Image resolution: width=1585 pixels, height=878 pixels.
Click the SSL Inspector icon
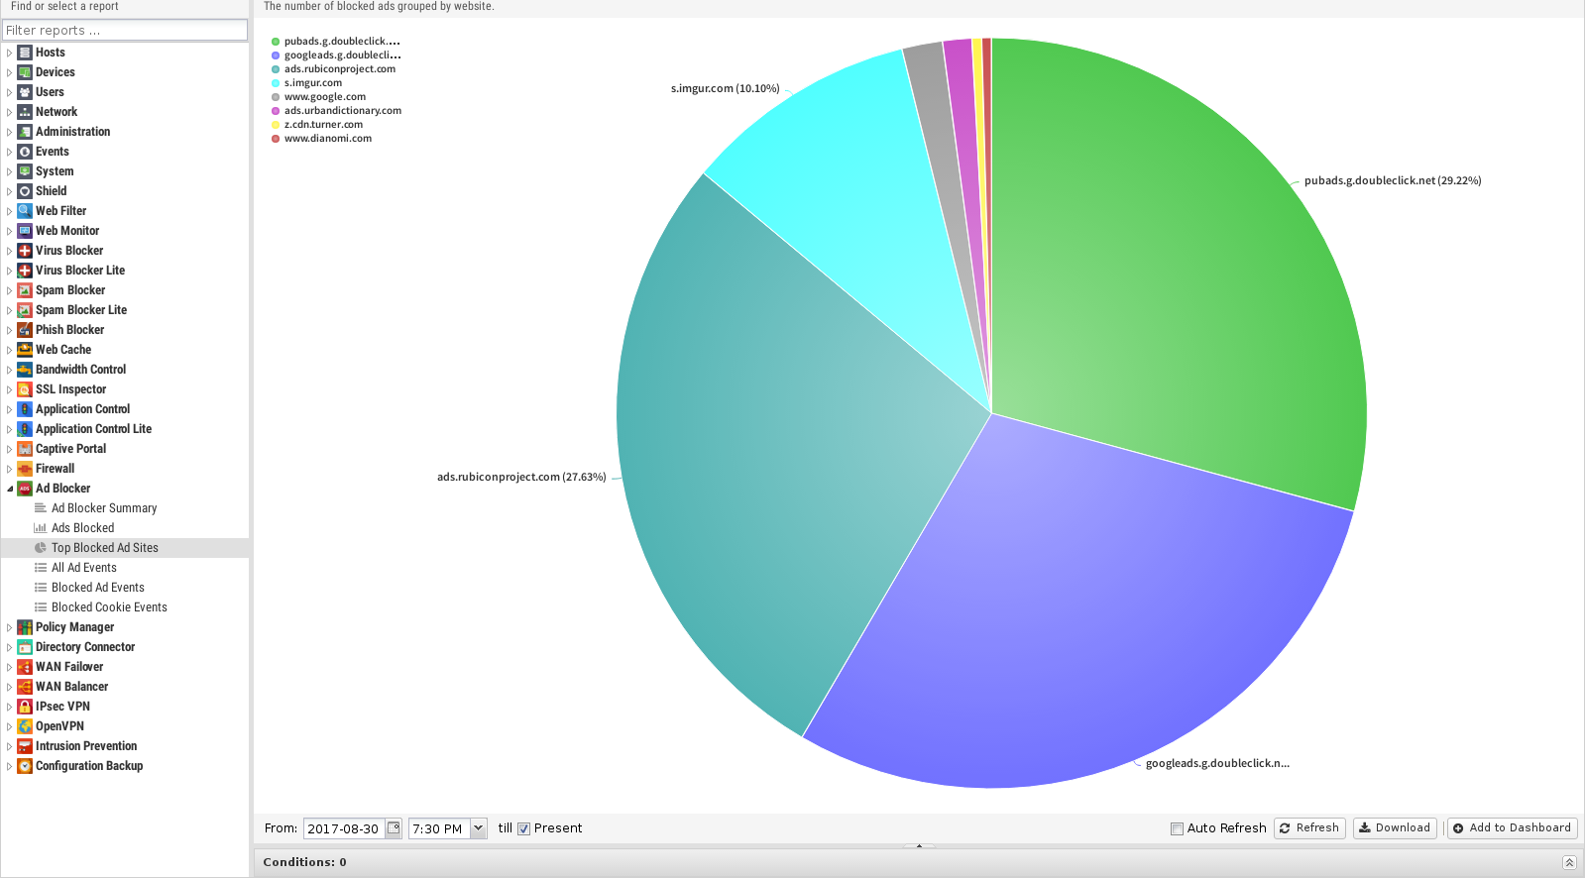pyautogui.click(x=25, y=389)
